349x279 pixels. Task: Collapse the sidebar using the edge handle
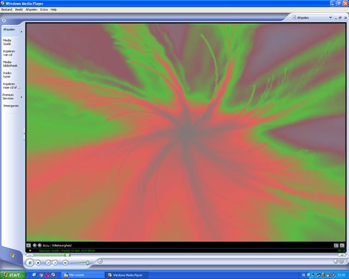[x=24, y=134]
